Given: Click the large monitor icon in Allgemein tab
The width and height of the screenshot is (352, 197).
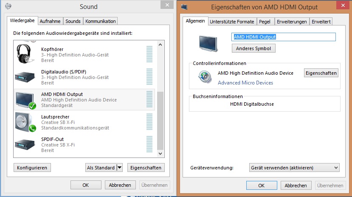Looking at the screenshot, I should 208,44.
